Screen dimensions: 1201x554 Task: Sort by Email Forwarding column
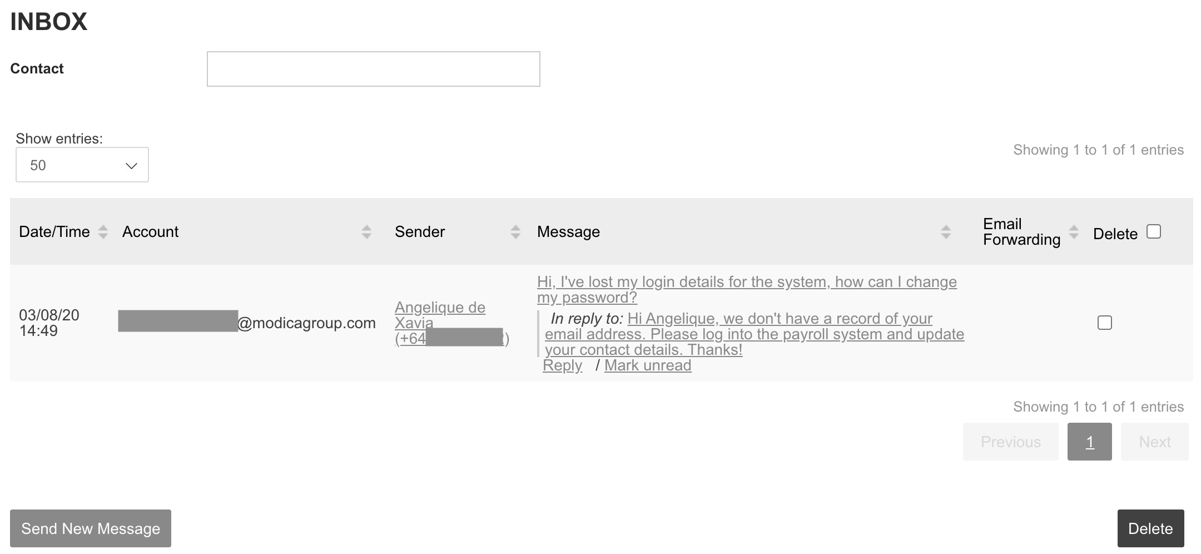point(1074,232)
